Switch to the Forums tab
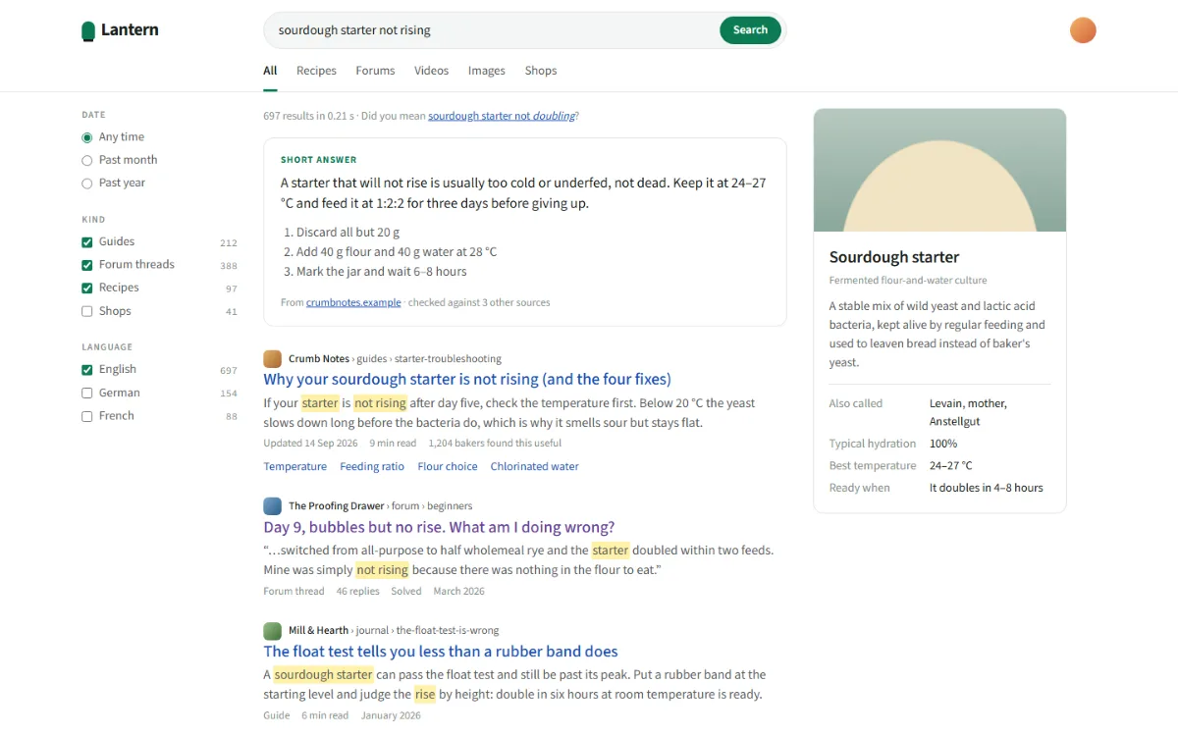The image size is (1178, 736). 375,71
